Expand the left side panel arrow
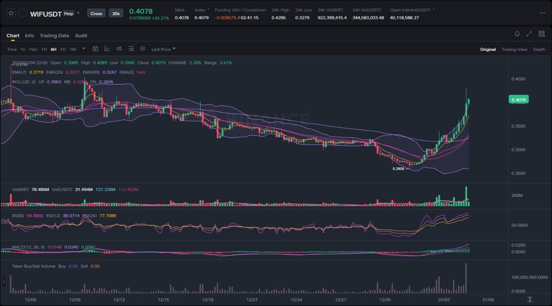Image resolution: width=552 pixels, height=306 pixels. tap(3, 282)
